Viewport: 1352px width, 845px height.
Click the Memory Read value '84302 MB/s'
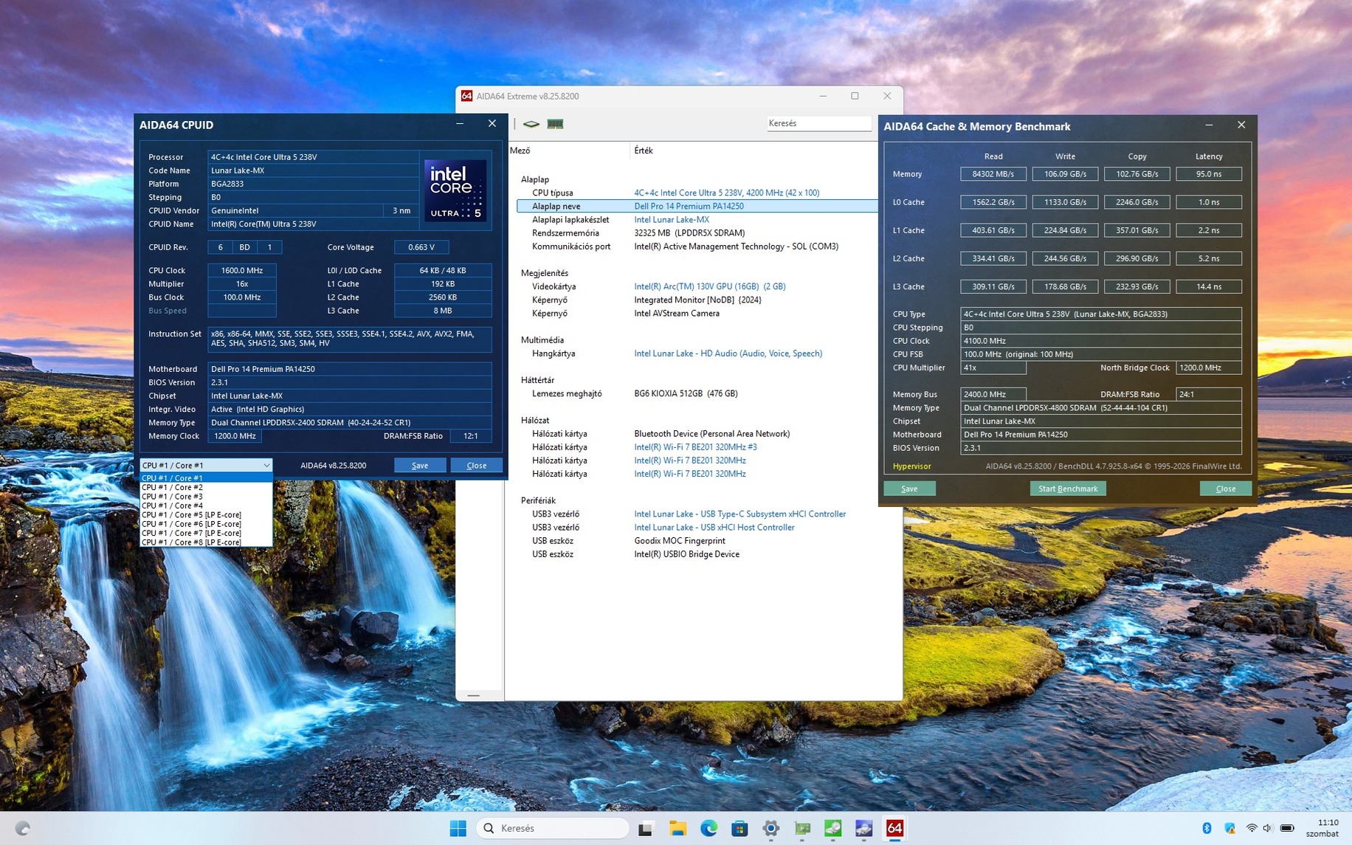point(993,174)
